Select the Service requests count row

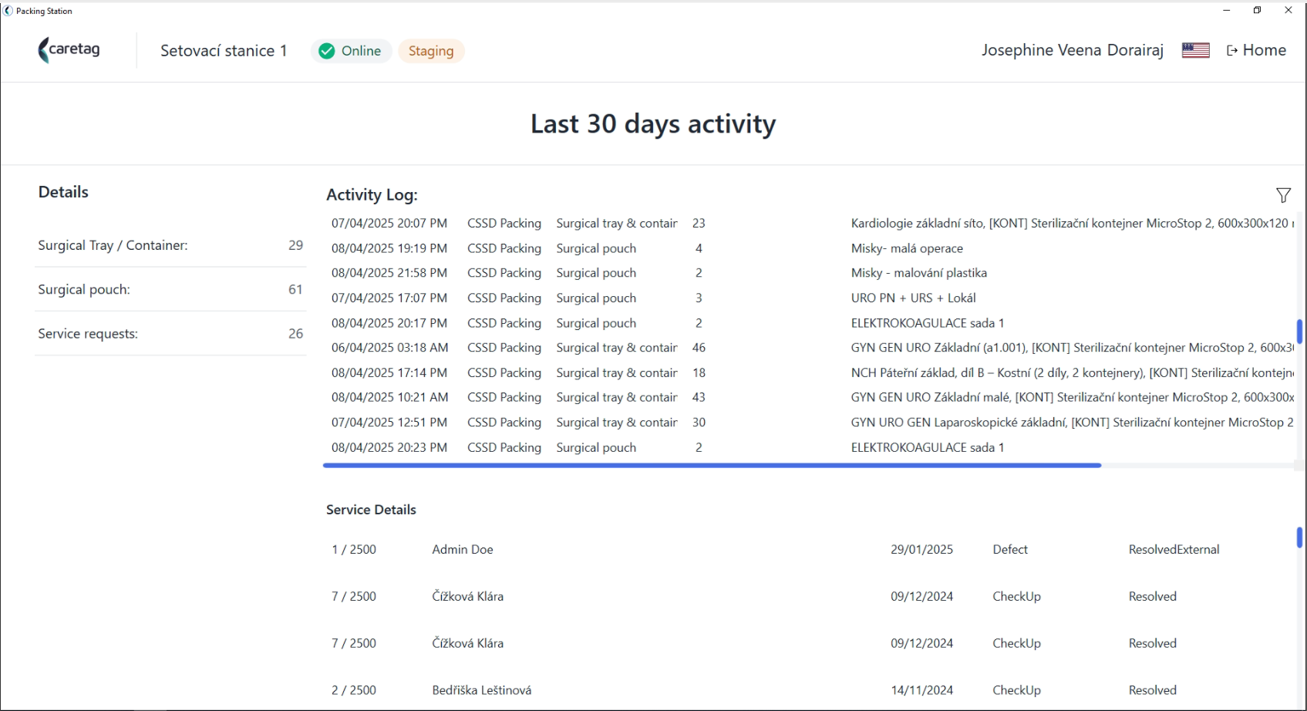pyautogui.click(x=170, y=334)
